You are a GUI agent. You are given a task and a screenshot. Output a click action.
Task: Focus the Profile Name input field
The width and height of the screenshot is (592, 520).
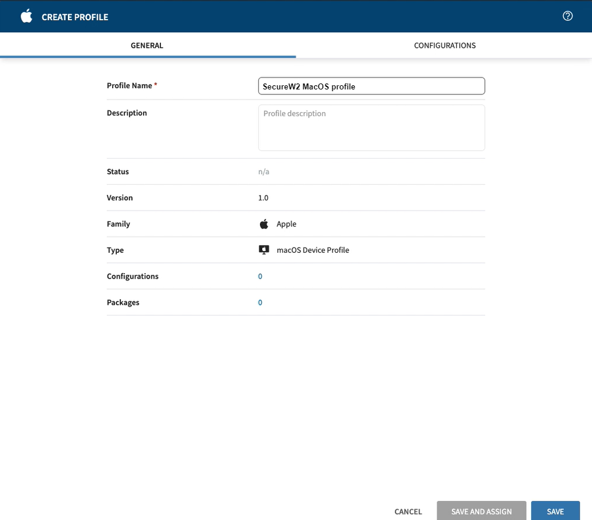coord(371,86)
